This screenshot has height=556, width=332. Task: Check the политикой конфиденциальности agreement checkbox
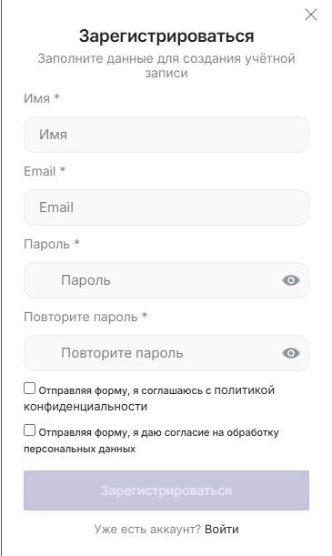(x=29, y=388)
